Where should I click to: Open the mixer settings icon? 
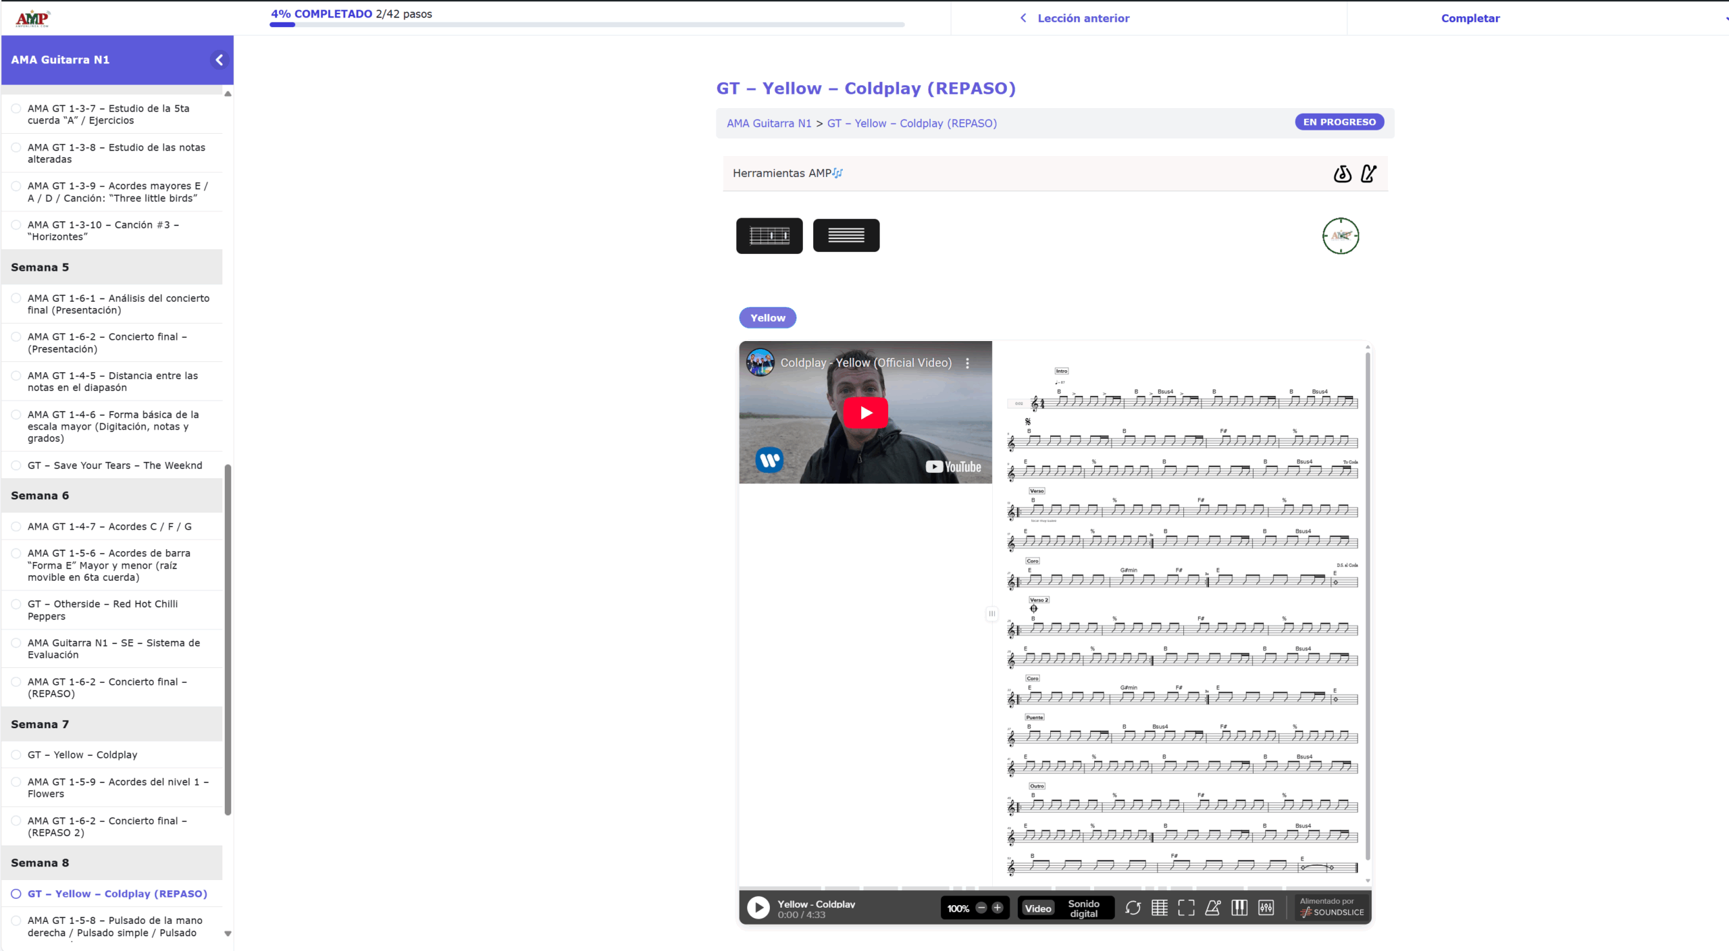pos(1266,908)
